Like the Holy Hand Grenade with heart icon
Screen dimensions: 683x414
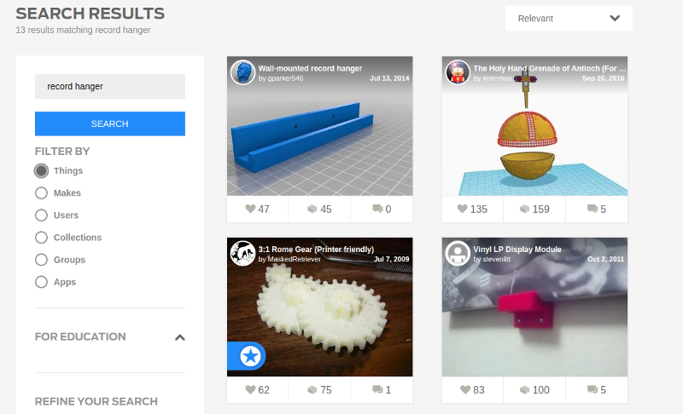462,209
